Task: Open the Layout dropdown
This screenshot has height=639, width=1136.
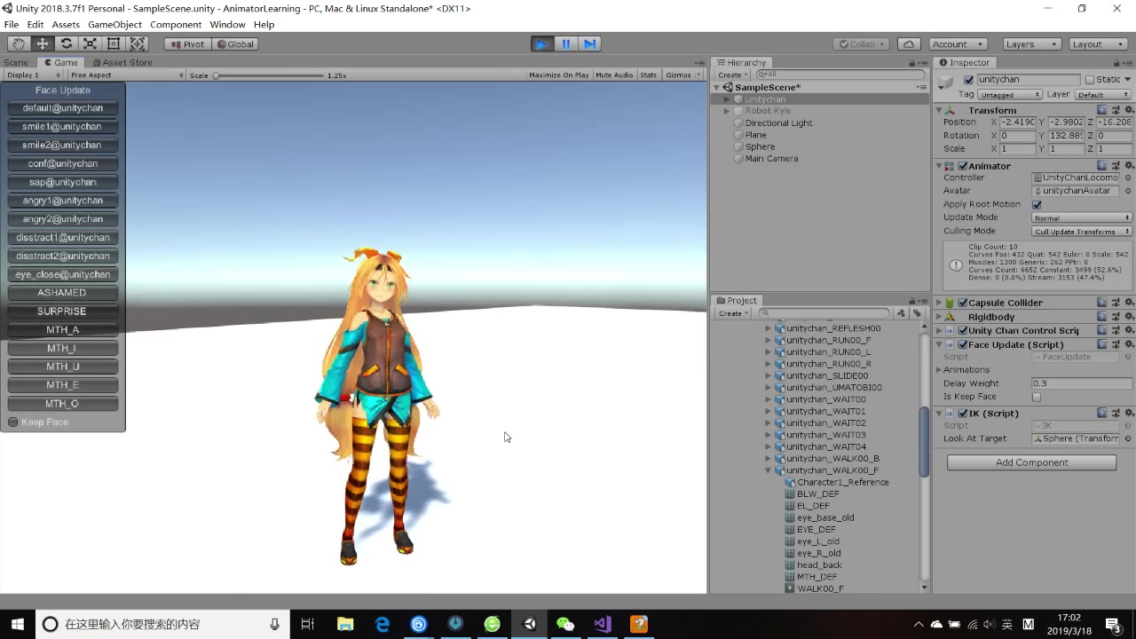Action: [x=1098, y=43]
